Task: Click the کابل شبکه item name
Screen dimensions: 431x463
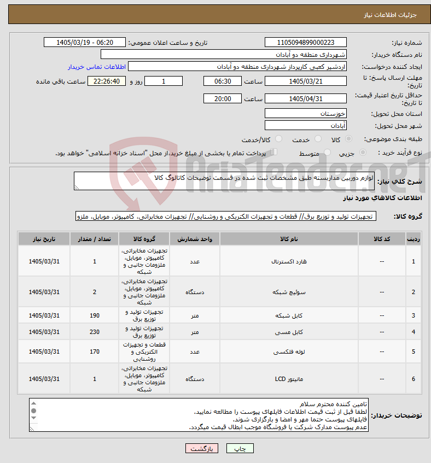Action: (289, 315)
